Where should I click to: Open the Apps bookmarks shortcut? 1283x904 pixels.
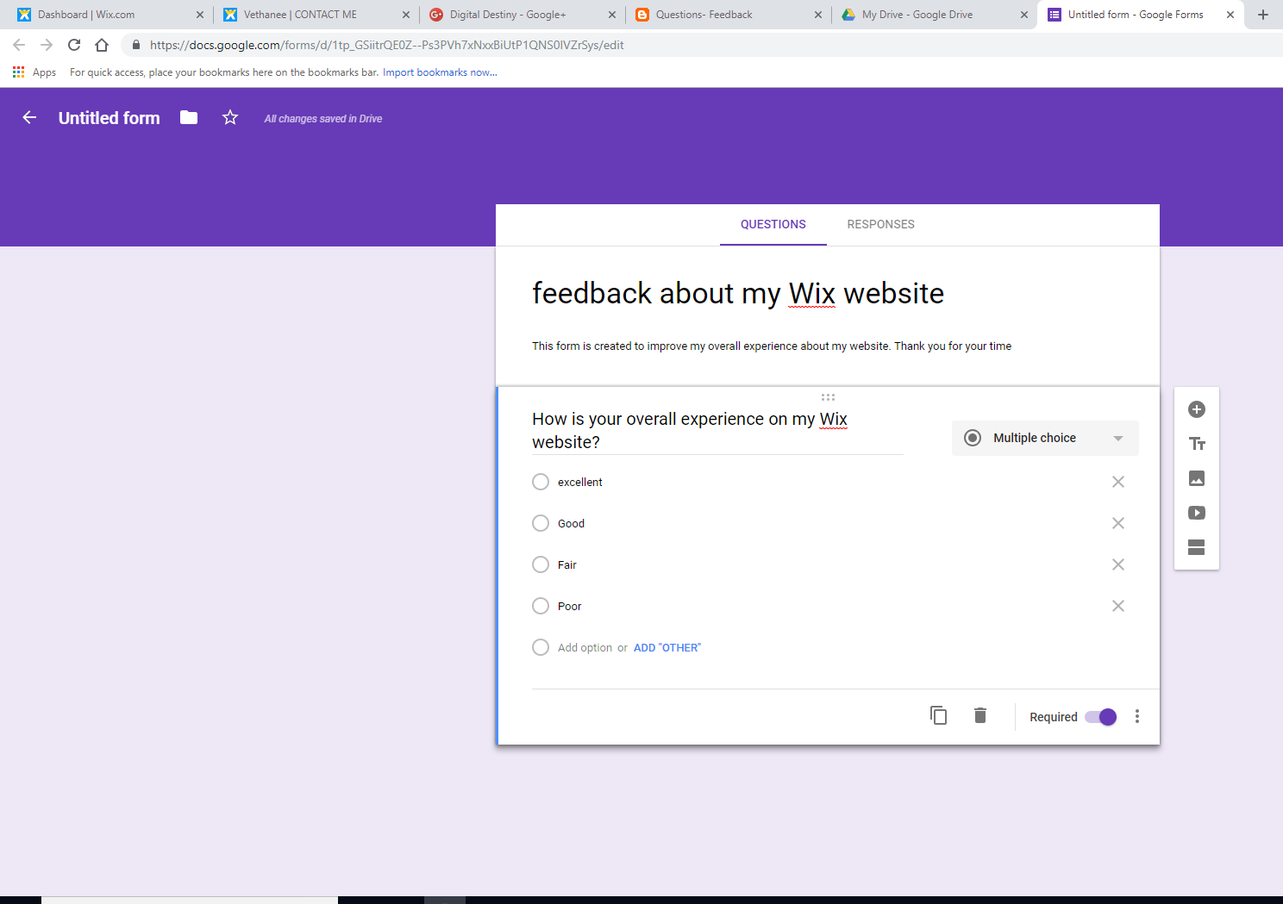(34, 72)
